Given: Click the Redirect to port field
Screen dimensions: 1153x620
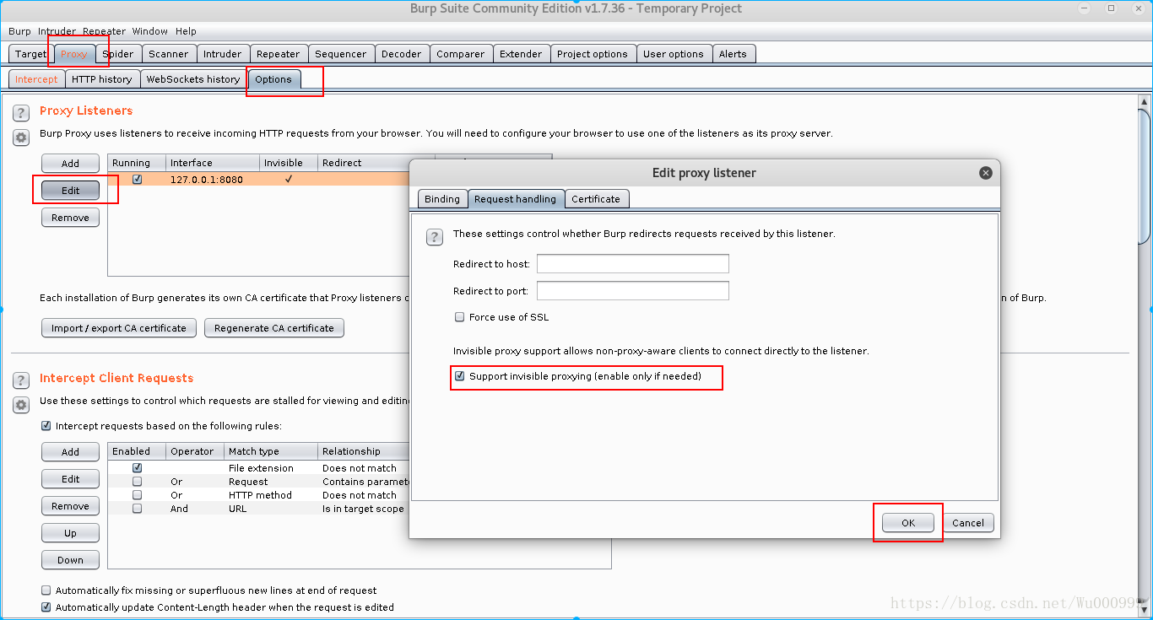Looking at the screenshot, I should point(633,291).
